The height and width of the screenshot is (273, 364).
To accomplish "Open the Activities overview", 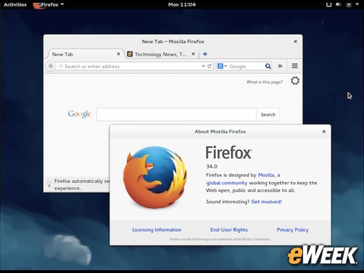I will (15, 5).
